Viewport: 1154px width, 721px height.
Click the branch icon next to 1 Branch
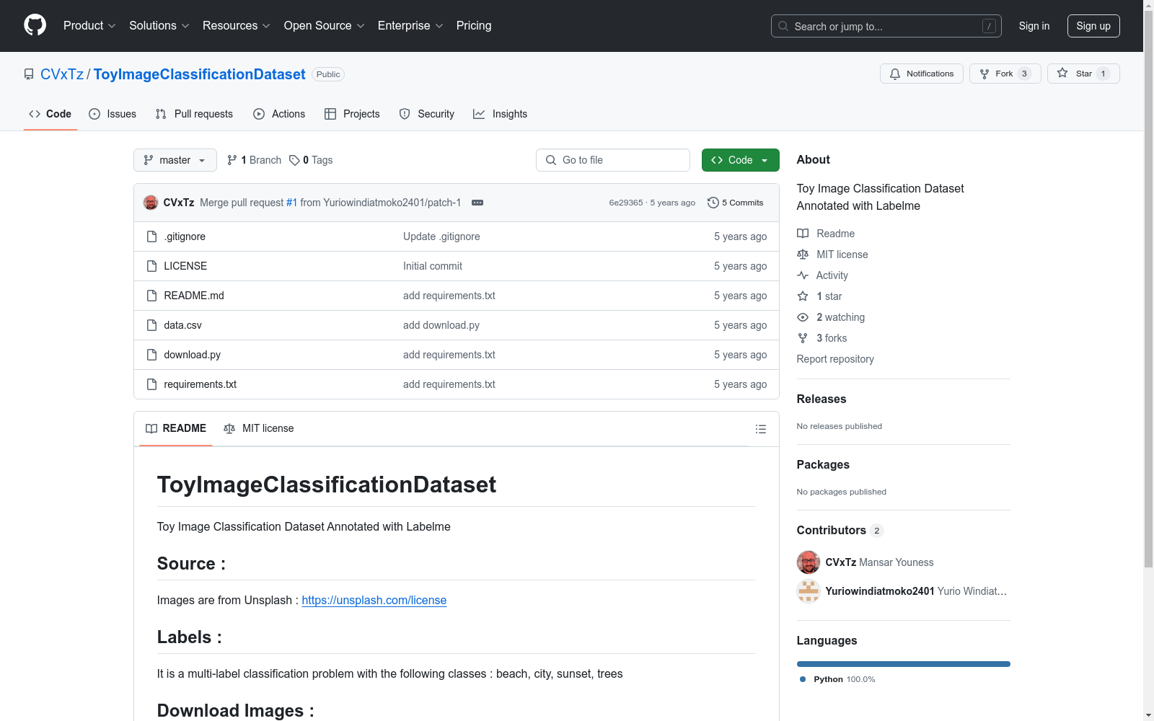point(232,160)
